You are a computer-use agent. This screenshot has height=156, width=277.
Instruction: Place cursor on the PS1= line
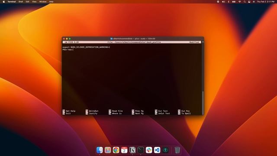[68, 50]
